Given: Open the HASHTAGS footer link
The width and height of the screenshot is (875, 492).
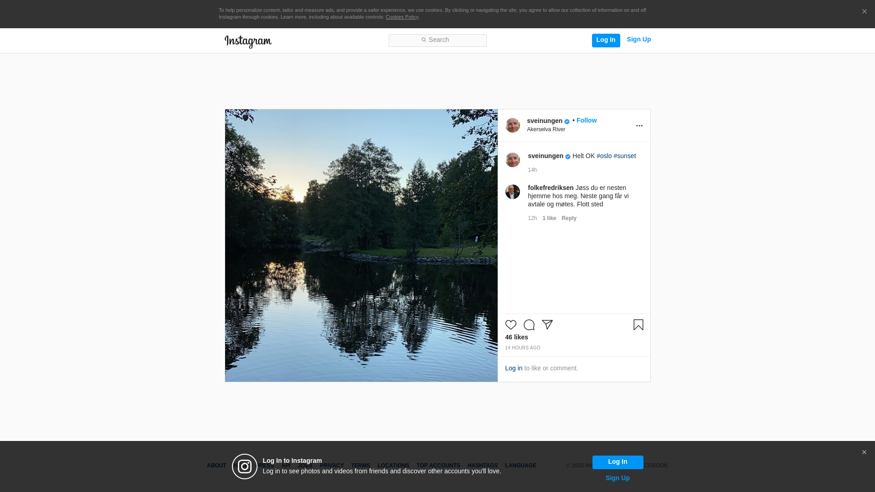Looking at the screenshot, I should click(482, 466).
